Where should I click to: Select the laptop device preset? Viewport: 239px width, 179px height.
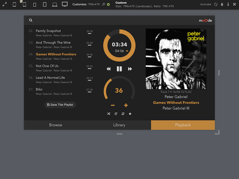[55, 4]
